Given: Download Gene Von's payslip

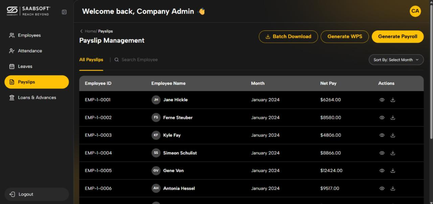Looking at the screenshot, I should [393, 171].
